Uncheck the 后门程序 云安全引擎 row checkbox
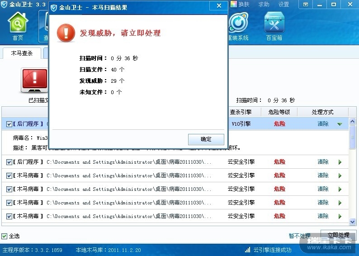359x256 pixels. click(9, 162)
